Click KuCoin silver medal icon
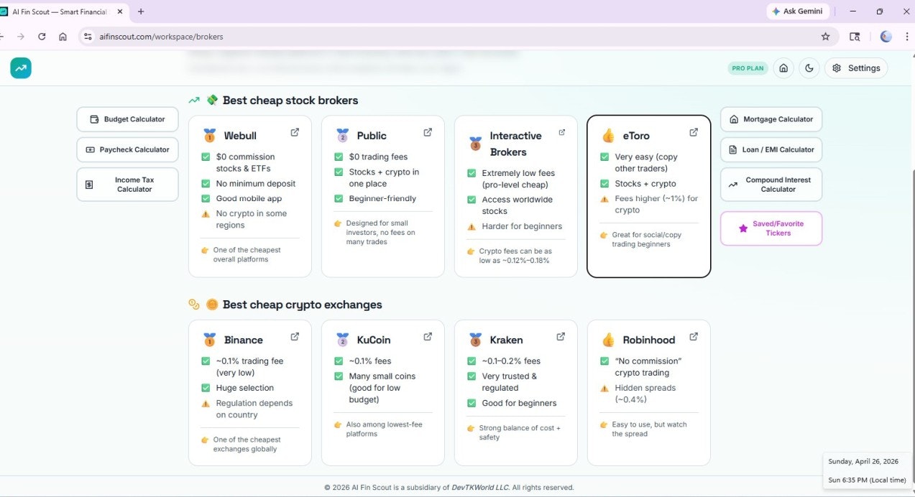This screenshot has width=915, height=497. 342,340
